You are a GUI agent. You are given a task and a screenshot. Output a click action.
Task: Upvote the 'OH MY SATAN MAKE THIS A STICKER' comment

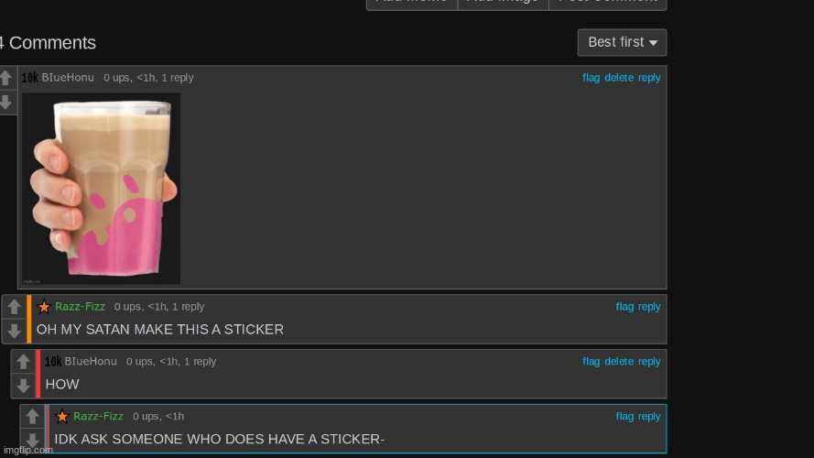click(15, 307)
